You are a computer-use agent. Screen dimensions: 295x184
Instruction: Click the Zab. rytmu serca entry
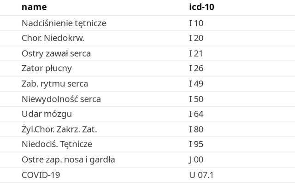tap(55, 84)
